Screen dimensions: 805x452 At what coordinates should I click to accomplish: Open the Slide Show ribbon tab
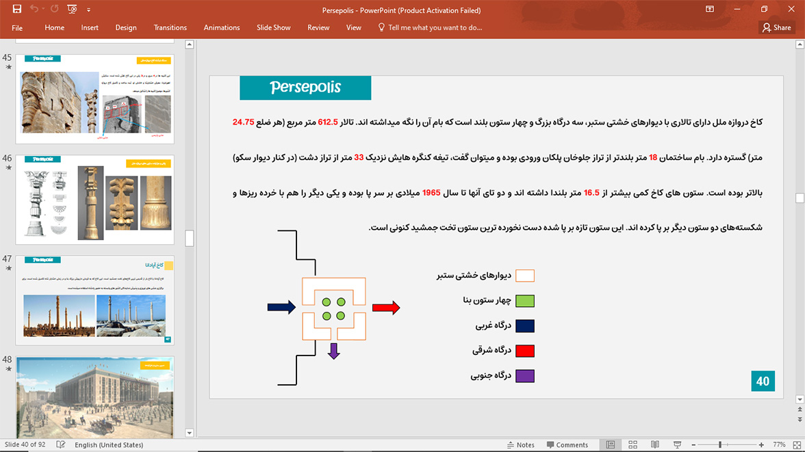(274, 28)
